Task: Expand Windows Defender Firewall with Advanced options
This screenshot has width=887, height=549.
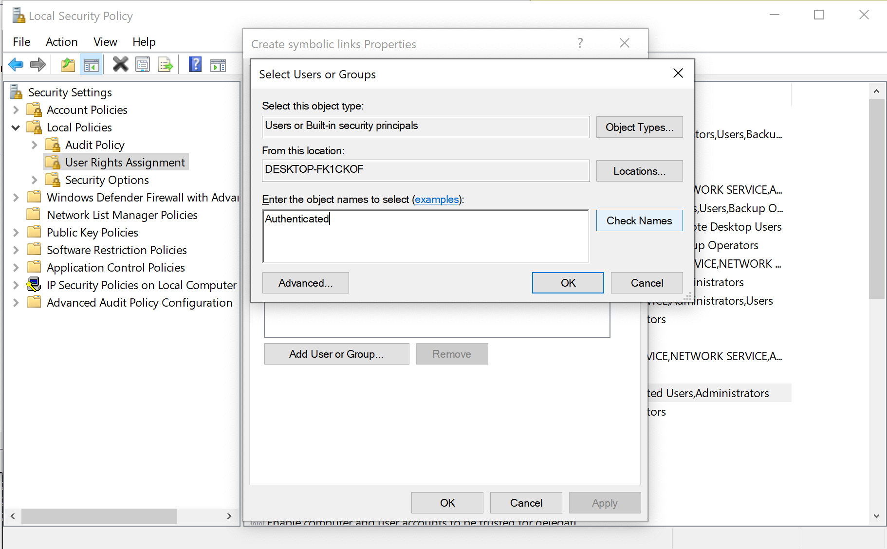Action: click(16, 197)
